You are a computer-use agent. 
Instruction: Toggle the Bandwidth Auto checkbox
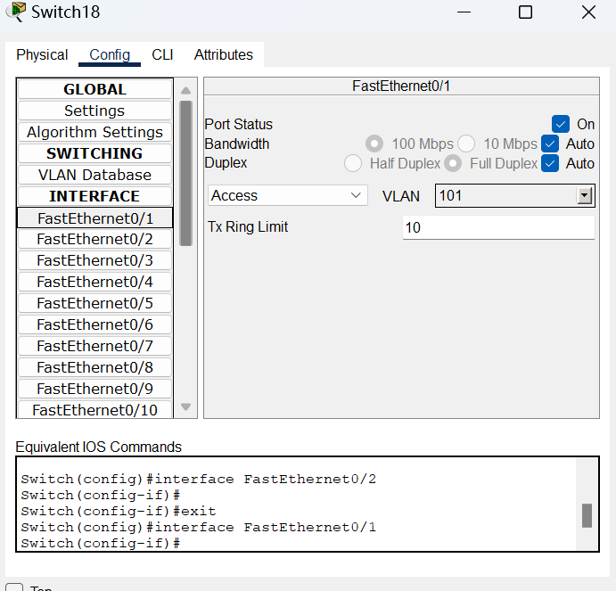coord(551,144)
